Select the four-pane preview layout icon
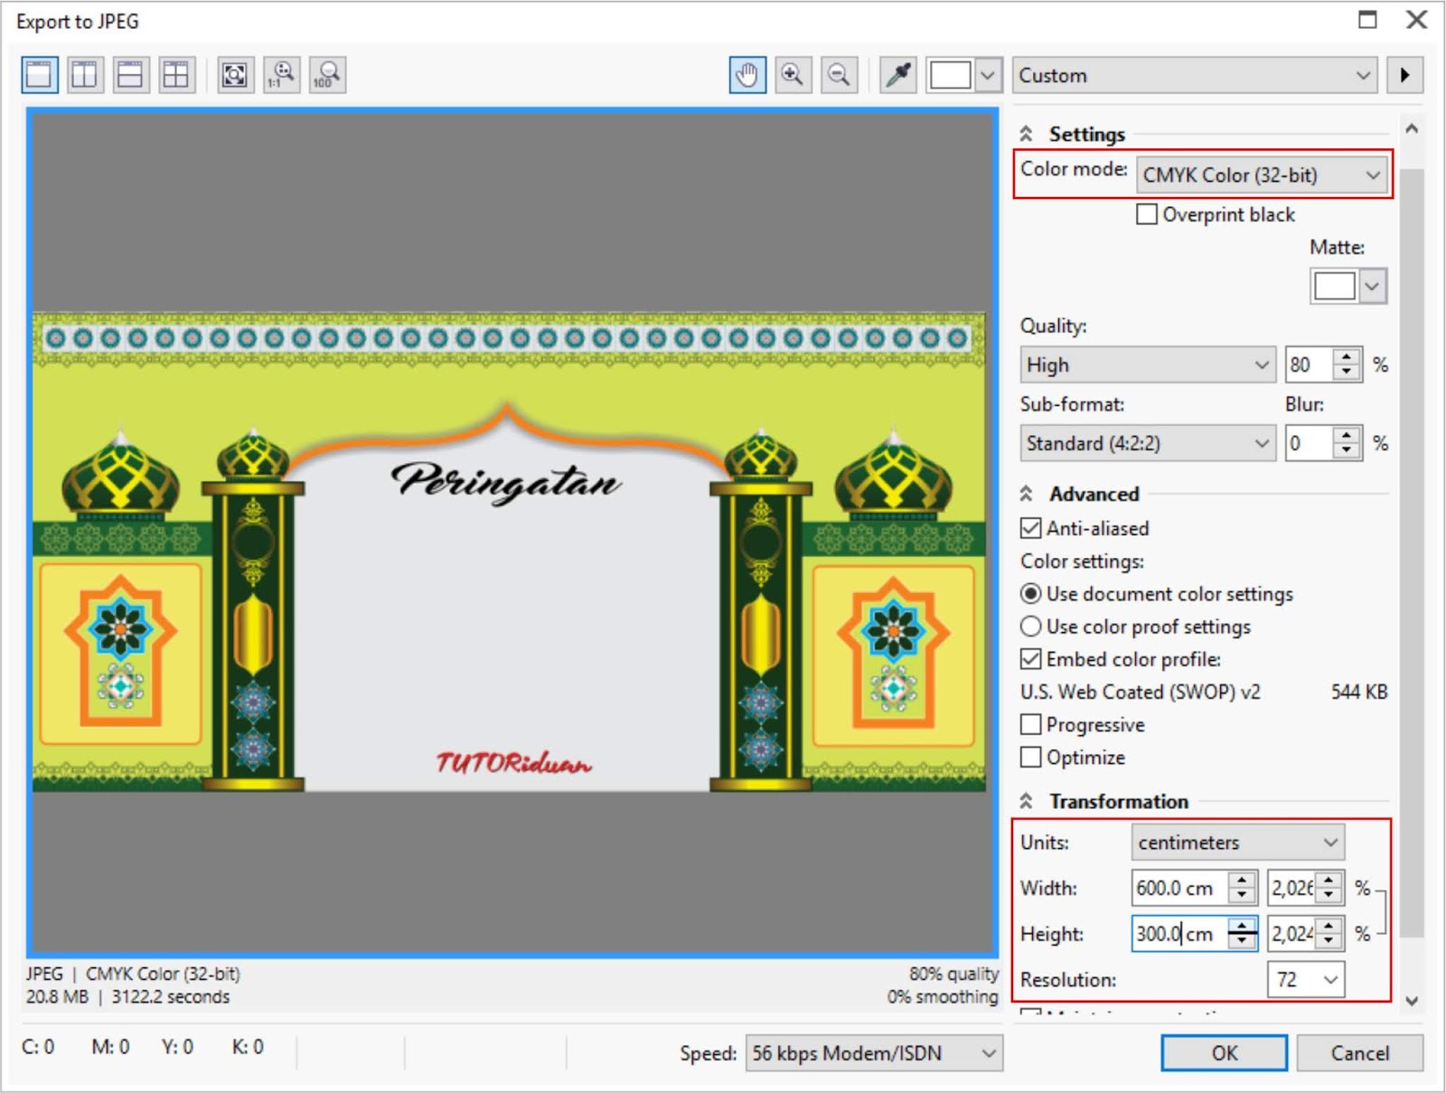 (x=177, y=77)
